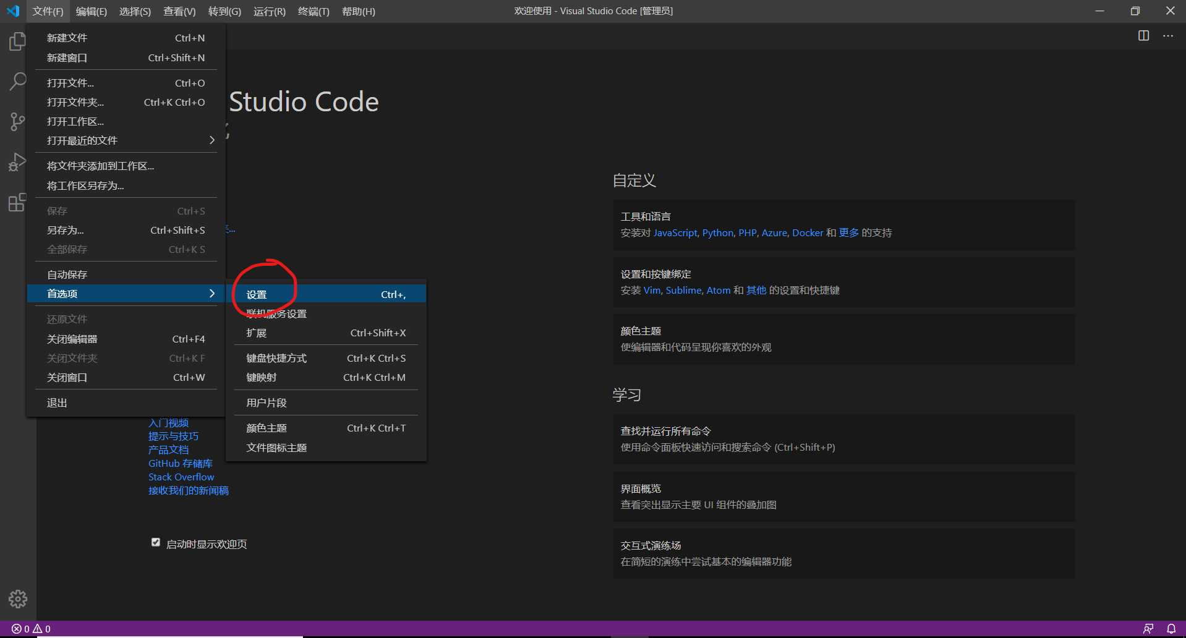1186x638 pixels.
Task: Click the 文件(F) menu
Action: pyautogui.click(x=48, y=11)
